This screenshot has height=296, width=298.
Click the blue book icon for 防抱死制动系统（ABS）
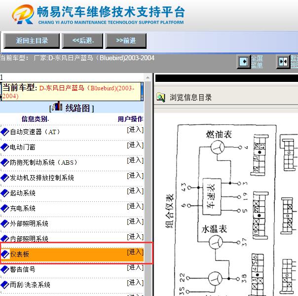(x=4, y=162)
